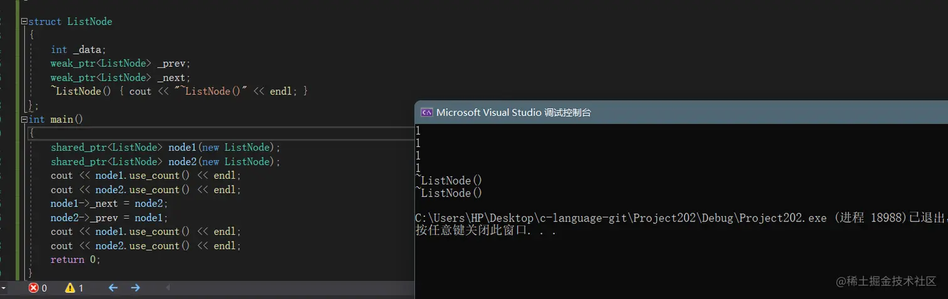The width and height of the screenshot is (948, 299).
Task: Open the zoom level dropdown arrow
Action: (3, 288)
